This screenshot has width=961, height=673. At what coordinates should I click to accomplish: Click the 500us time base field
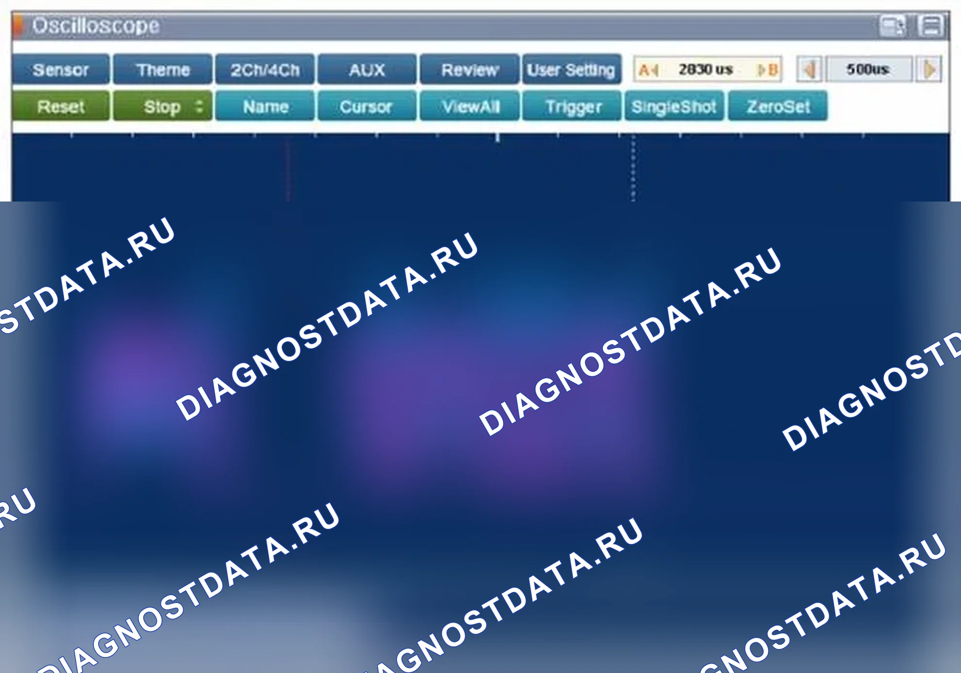(x=868, y=69)
